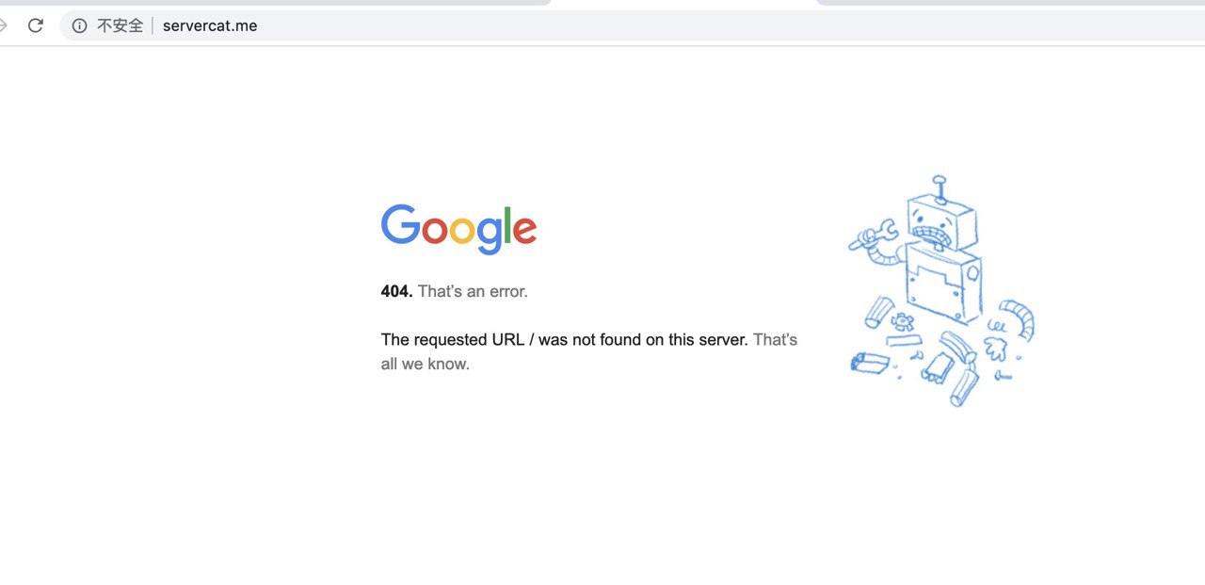Click the coiled spring near the robot

coord(996,326)
